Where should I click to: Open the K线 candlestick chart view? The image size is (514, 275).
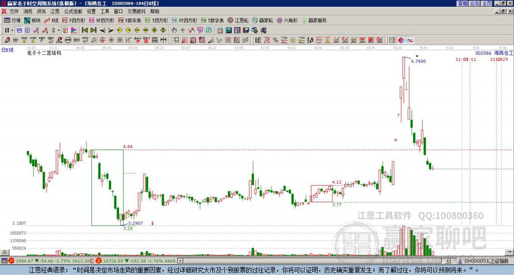click(x=51, y=20)
